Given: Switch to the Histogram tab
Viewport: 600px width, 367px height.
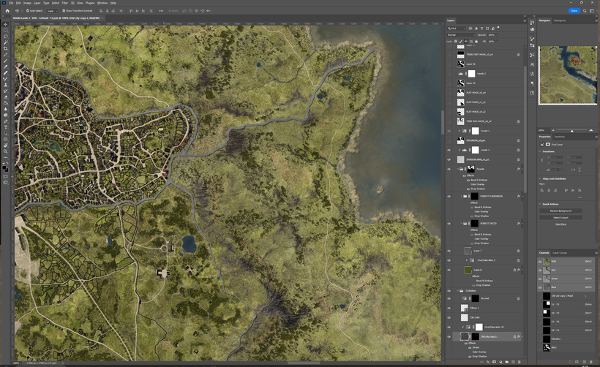Looking at the screenshot, I should 560,20.
